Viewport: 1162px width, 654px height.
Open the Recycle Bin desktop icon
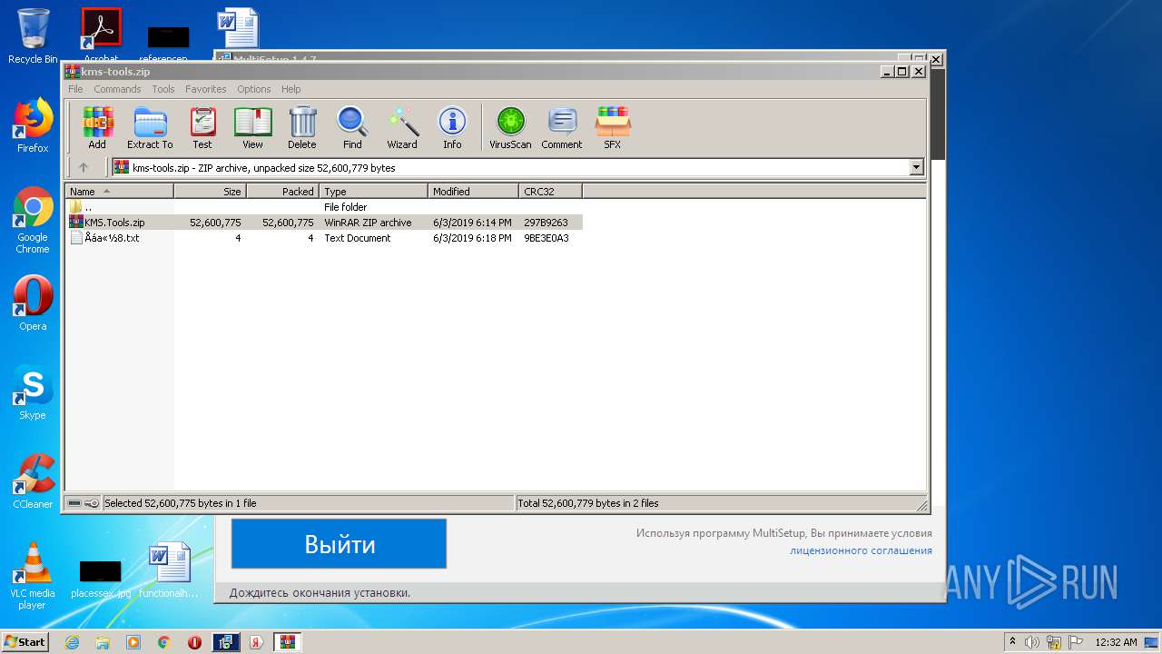[x=33, y=36]
